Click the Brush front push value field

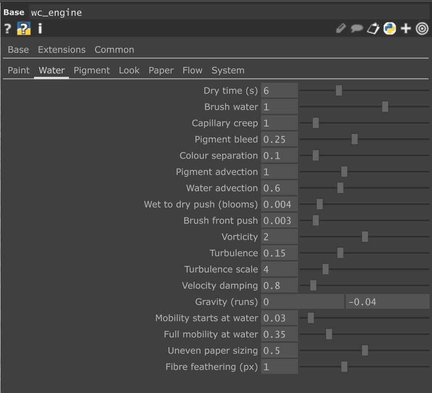point(279,220)
